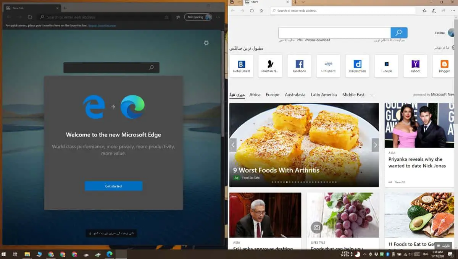The image size is (458, 259).
Task: Click the Not syncing profile button
Action: click(198, 17)
